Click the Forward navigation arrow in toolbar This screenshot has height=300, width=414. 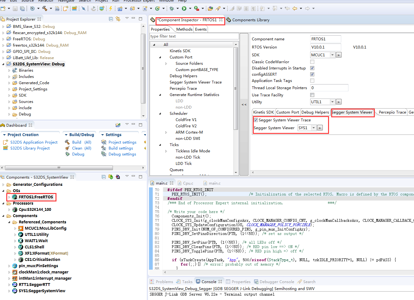[307, 8]
